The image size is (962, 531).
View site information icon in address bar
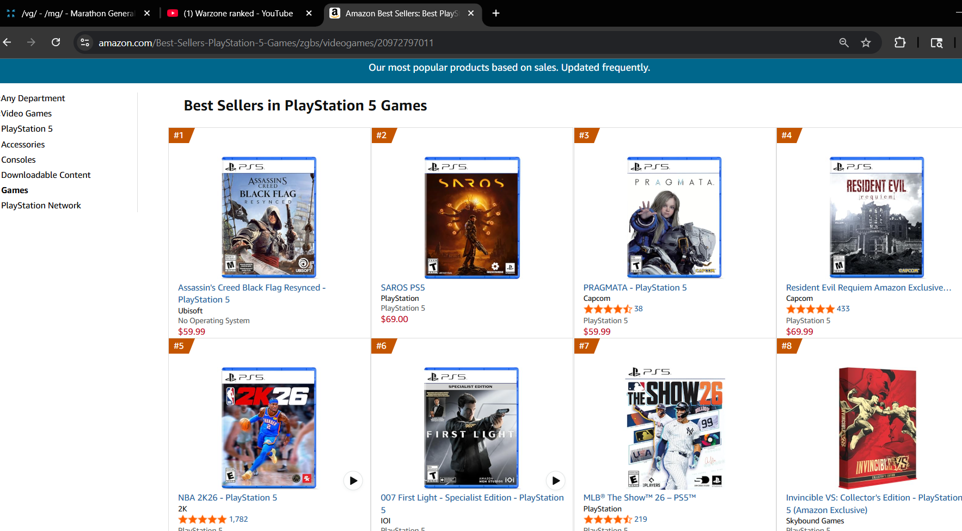(x=85, y=42)
